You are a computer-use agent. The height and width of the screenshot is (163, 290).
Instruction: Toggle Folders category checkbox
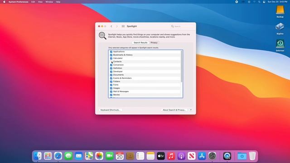pyautogui.click(x=111, y=81)
